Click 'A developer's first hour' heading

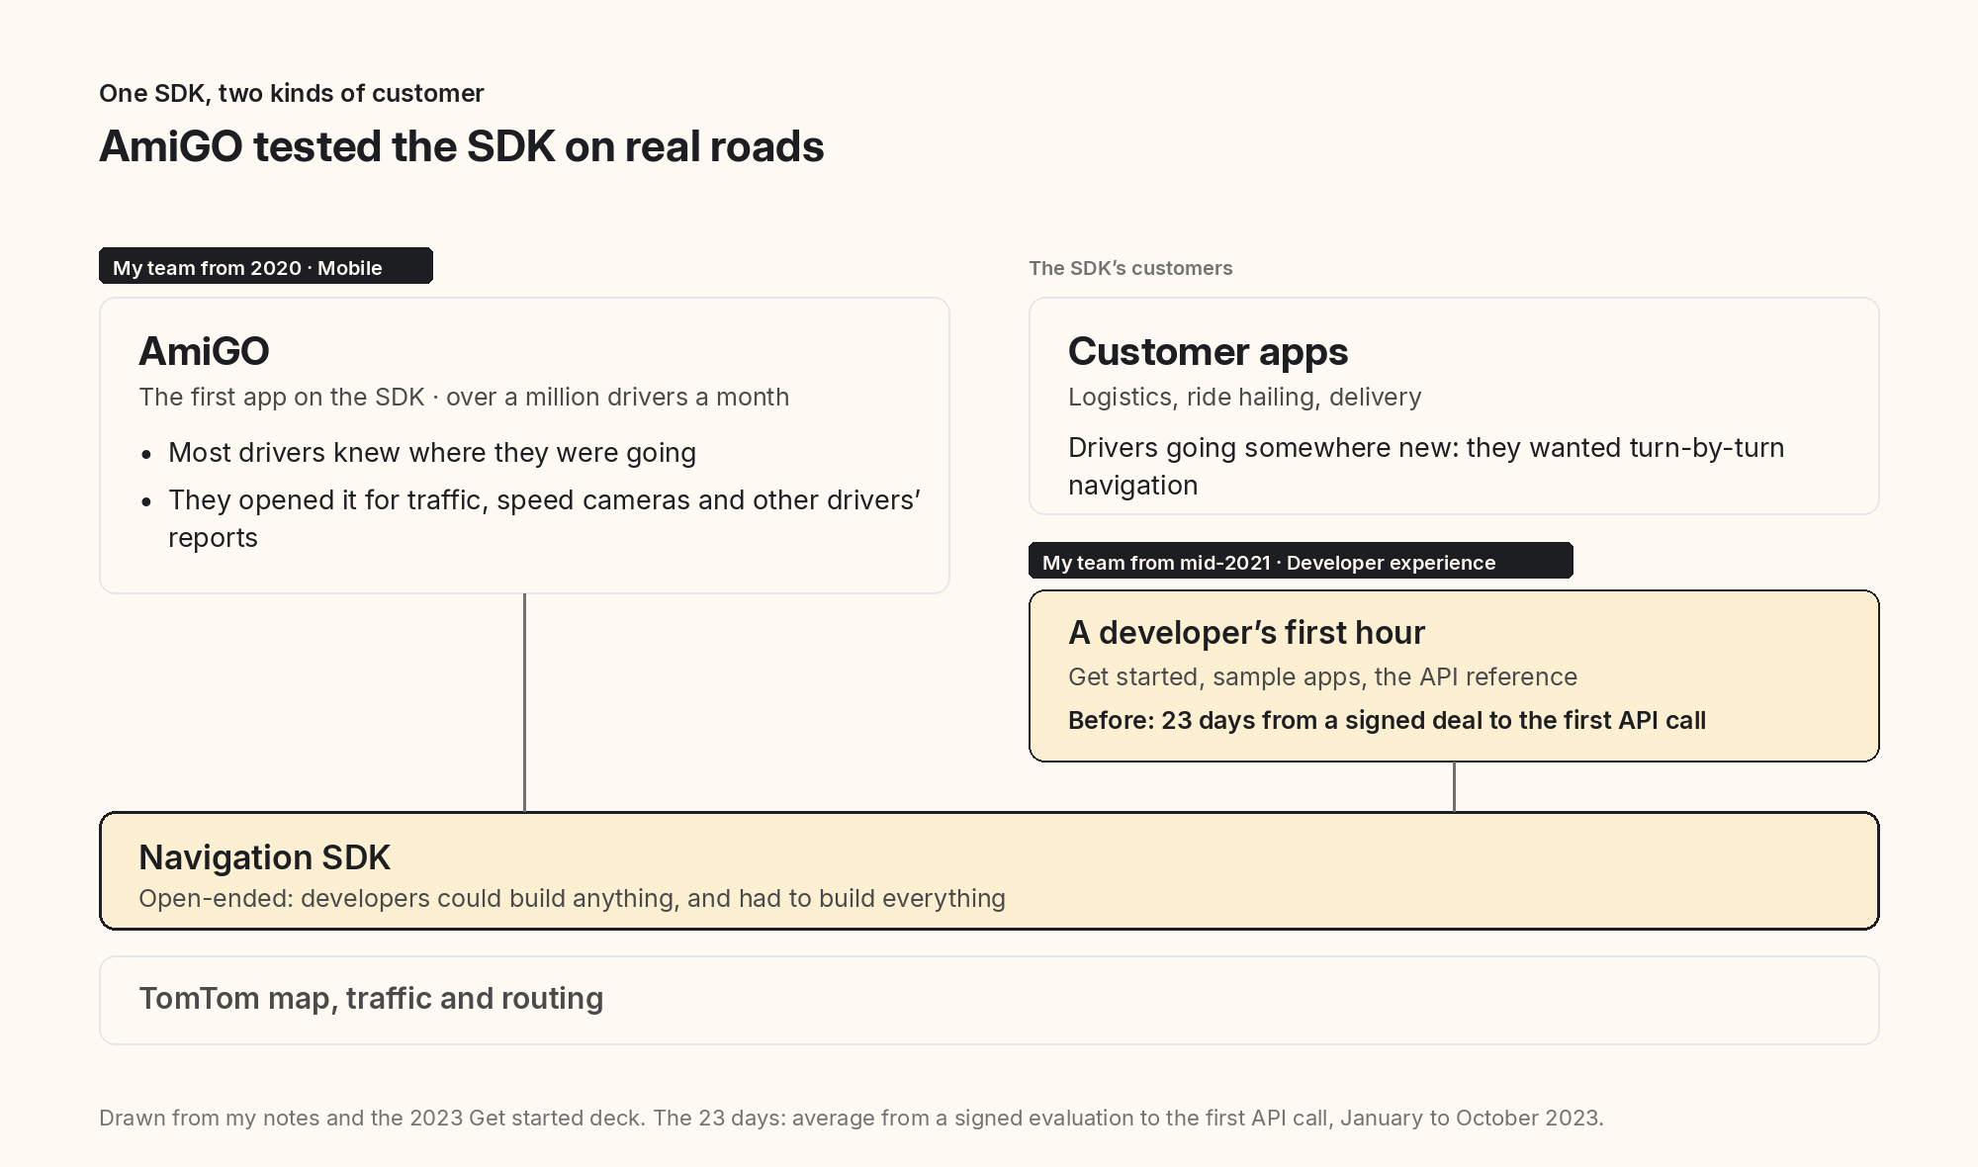click(x=1246, y=633)
